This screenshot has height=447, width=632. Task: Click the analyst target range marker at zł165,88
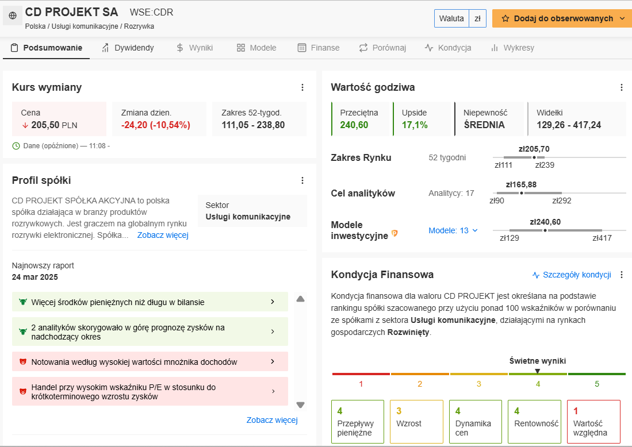pyautogui.click(x=521, y=193)
